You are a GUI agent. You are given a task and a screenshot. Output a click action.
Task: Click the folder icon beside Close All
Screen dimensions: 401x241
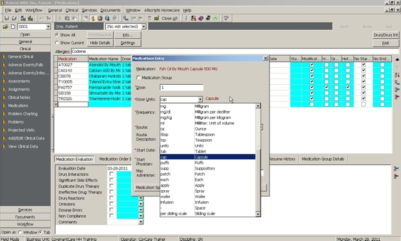(x=157, y=18)
